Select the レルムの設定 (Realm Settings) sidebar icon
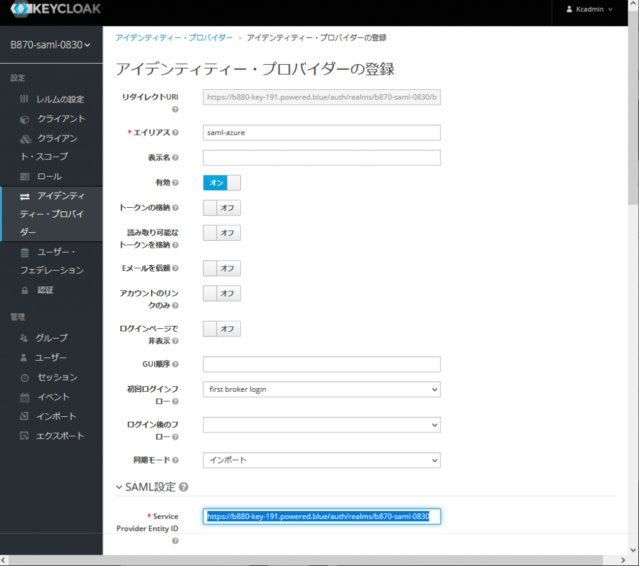The image size is (639, 566). pos(24,99)
